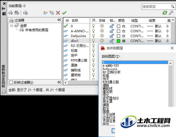The height and width of the screenshot is (137, 176).
Task: Click the status icon of layer dim1
Action: pyautogui.click(x=66, y=41)
